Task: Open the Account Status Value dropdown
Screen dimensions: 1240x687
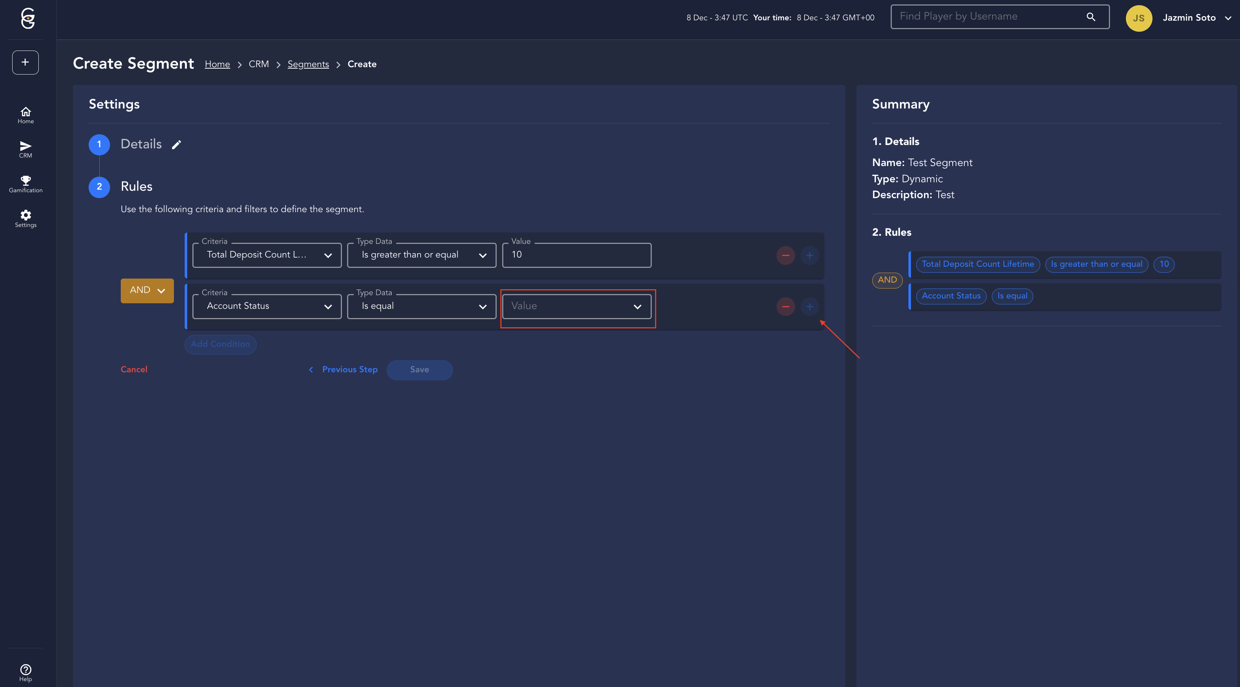Action: (576, 307)
